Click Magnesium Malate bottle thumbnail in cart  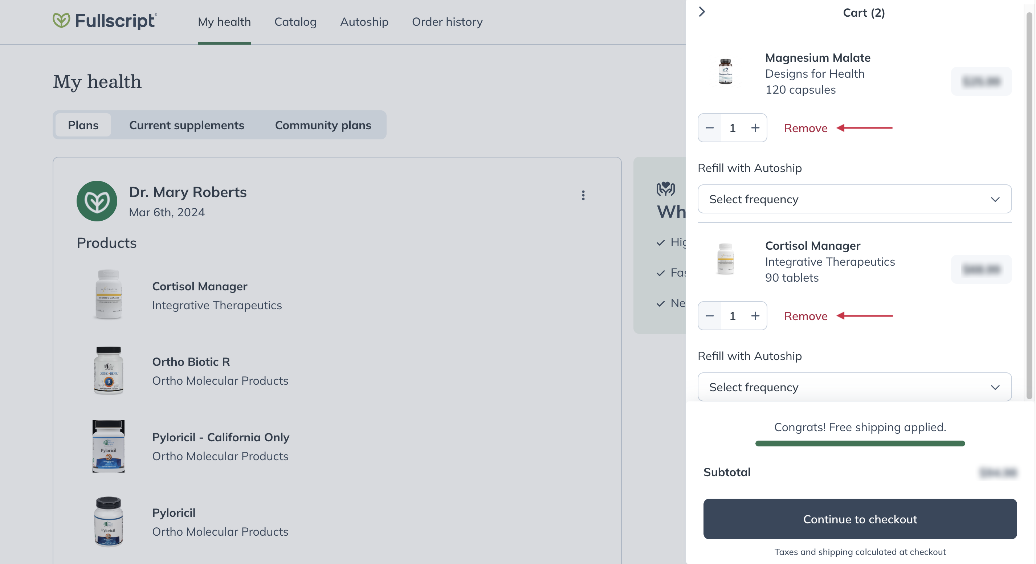pyautogui.click(x=726, y=71)
